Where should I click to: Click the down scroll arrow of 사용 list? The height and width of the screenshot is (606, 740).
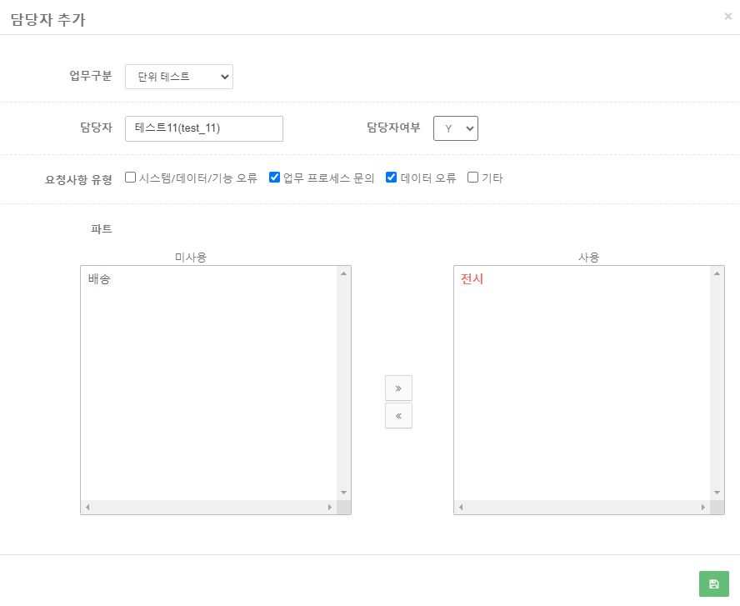715,491
